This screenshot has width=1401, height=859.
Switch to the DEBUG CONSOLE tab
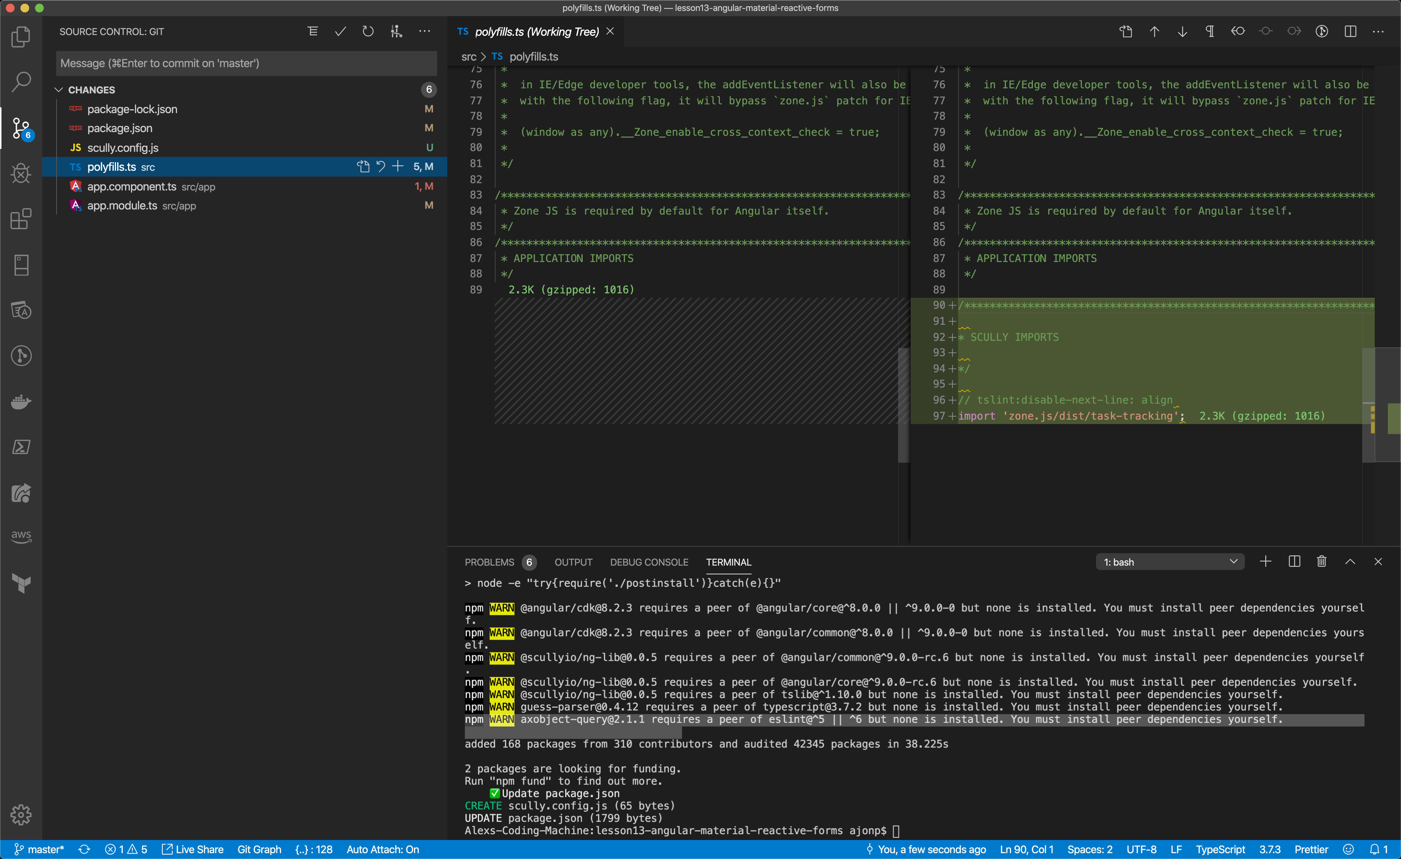(649, 562)
